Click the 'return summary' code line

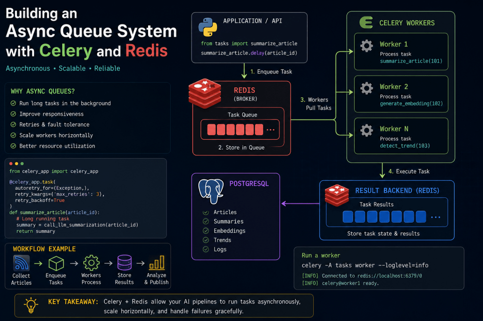point(36,231)
